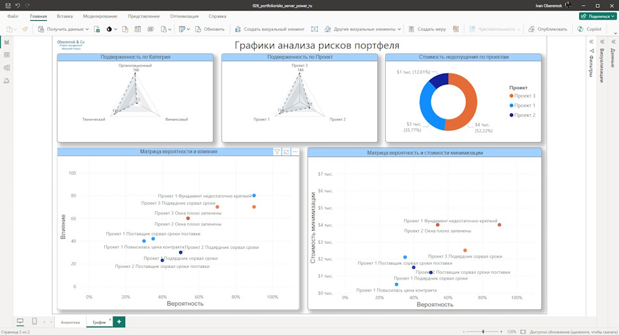Switch to desktop layout view
Image resolution: width=619 pixels, height=335 pixels.
point(20,321)
